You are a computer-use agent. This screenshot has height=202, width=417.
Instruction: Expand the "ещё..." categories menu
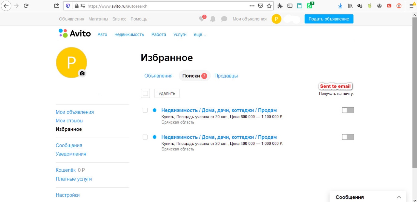coord(200,34)
